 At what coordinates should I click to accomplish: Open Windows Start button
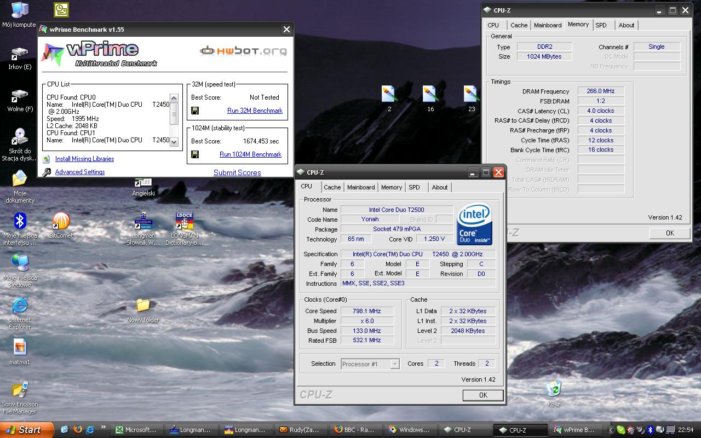tap(27, 430)
